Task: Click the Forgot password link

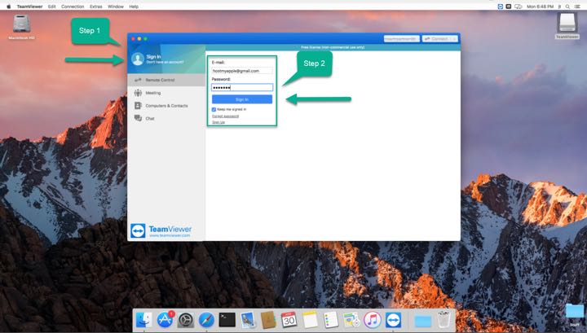Action: coord(225,116)
